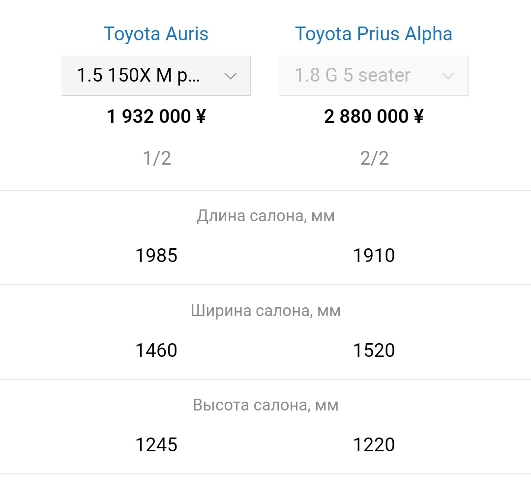Click the Auris price 1 932 000 ¥
531x497 pixels.
[156, 117]
